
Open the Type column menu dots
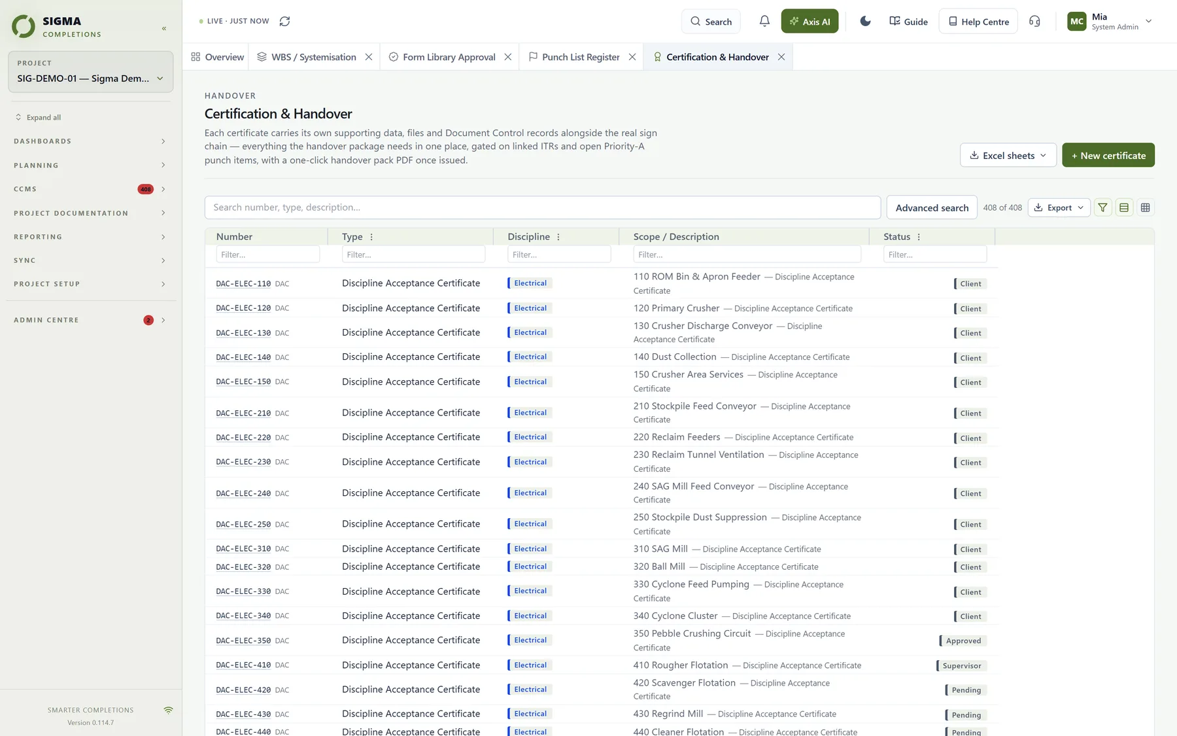(x=371, y=237)
